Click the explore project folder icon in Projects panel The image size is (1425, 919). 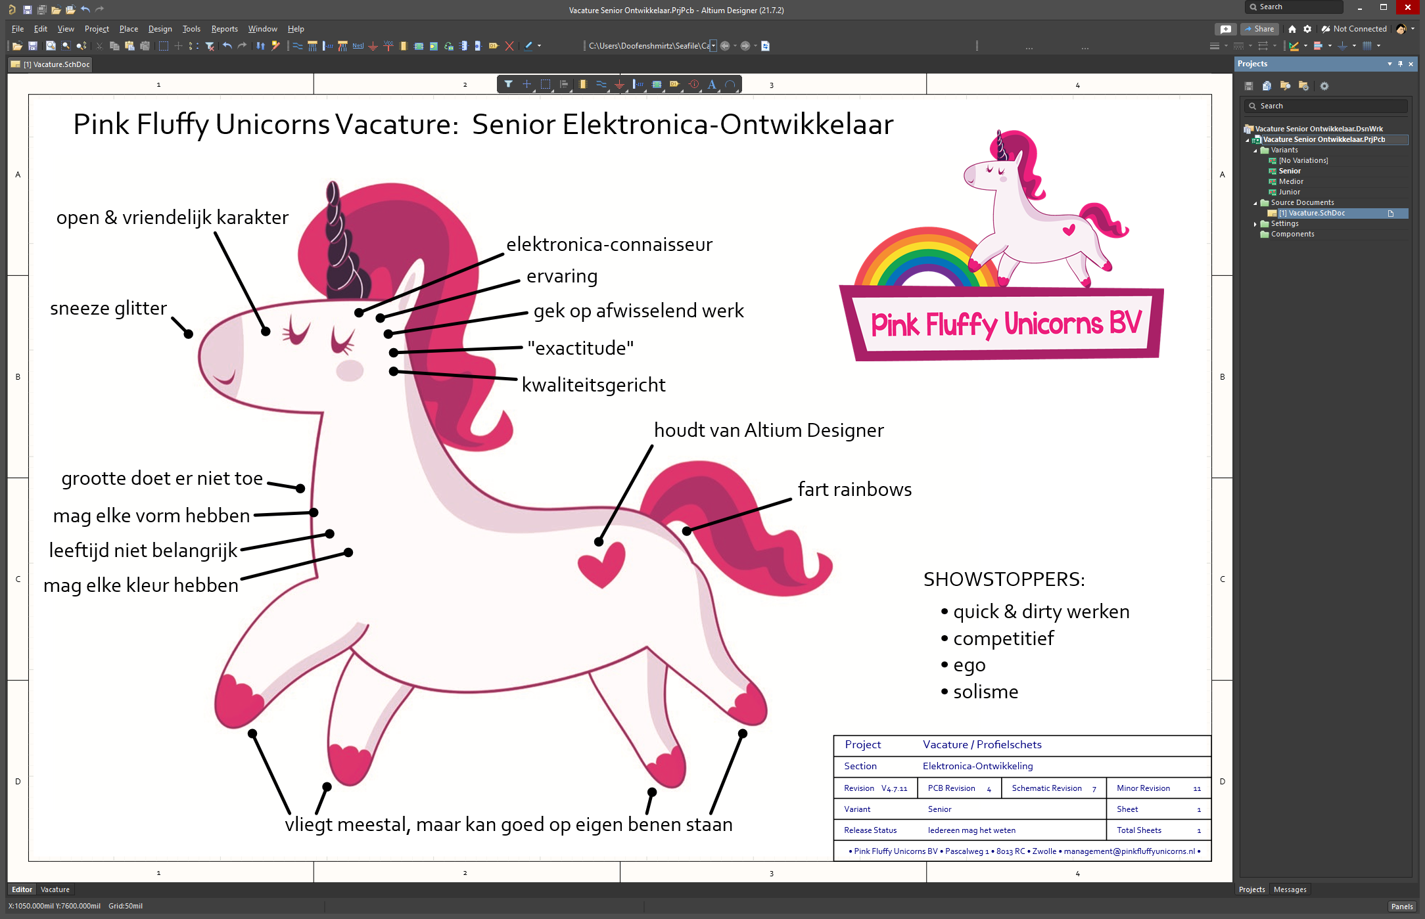1285,86
